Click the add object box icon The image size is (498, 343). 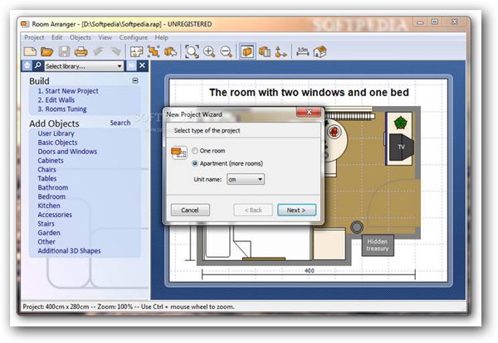[x=170, y=51]
